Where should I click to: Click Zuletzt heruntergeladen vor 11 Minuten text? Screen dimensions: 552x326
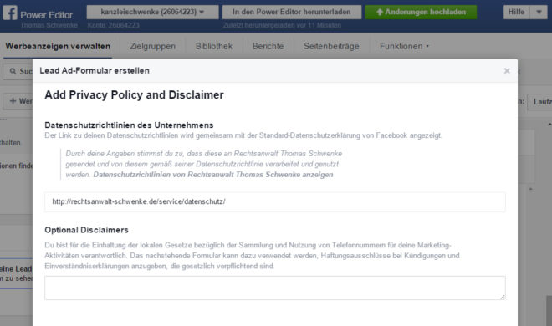(282, 25)
